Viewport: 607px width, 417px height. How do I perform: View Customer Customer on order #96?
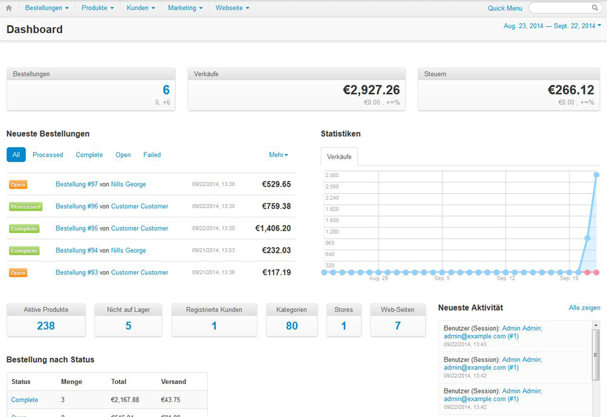[140, 206]
